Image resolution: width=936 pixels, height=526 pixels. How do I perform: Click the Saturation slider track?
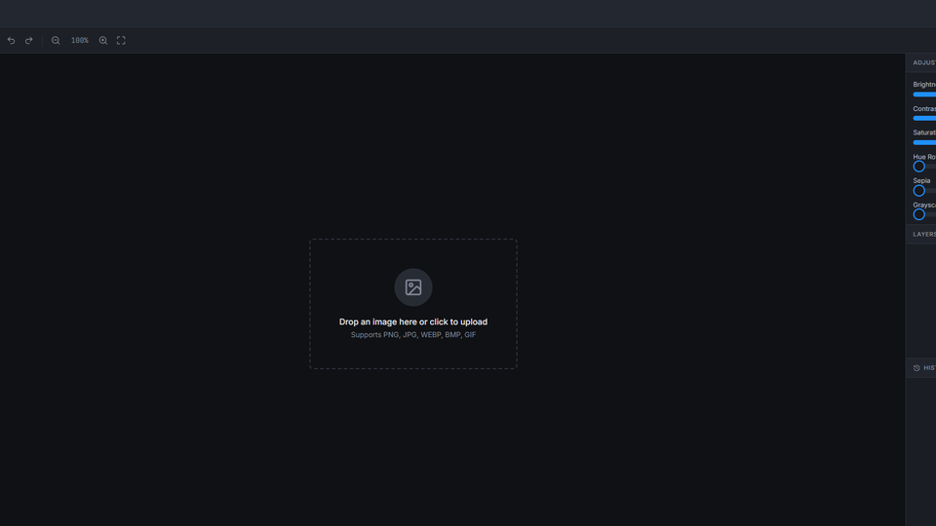[924, 142]
